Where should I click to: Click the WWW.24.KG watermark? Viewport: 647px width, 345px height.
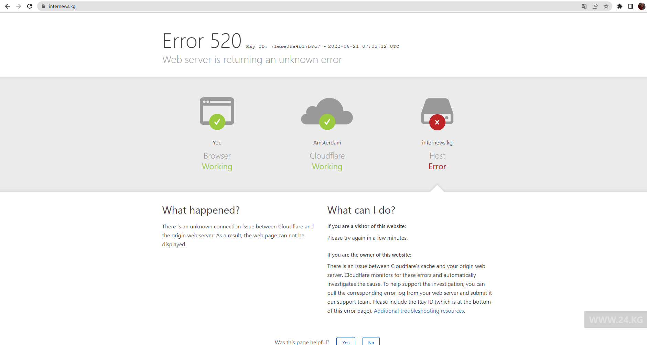pos(615,320)
